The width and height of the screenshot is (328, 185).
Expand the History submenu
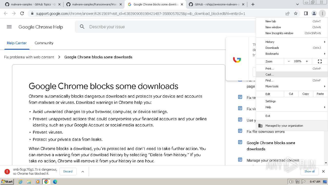292,42
